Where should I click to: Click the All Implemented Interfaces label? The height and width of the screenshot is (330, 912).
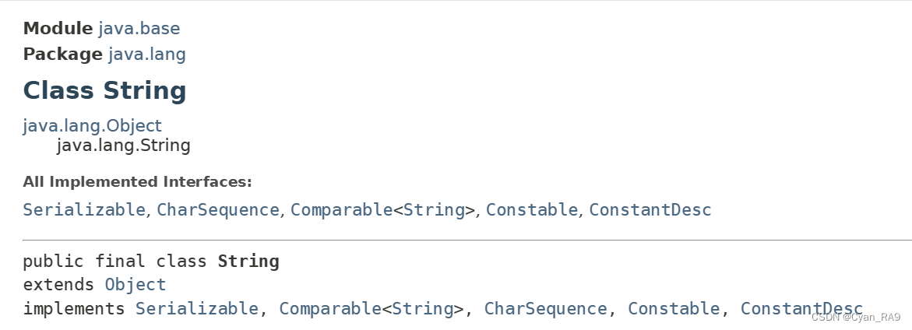click(x=138, y=182)
